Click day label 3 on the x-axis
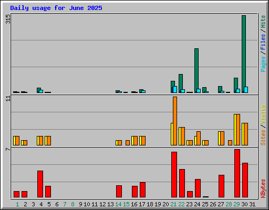Viewport: 269px width, 210px height. tap(33, 204)
